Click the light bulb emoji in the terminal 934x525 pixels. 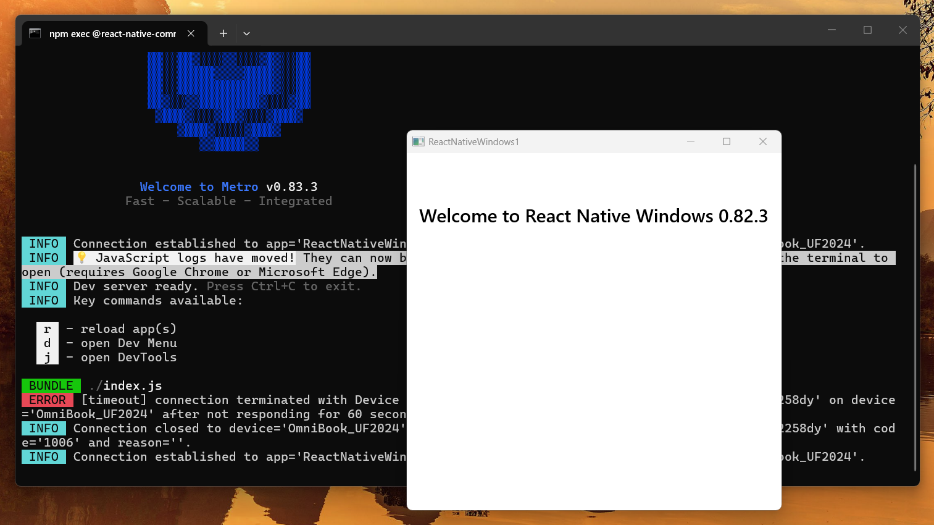tap(81, 258)
